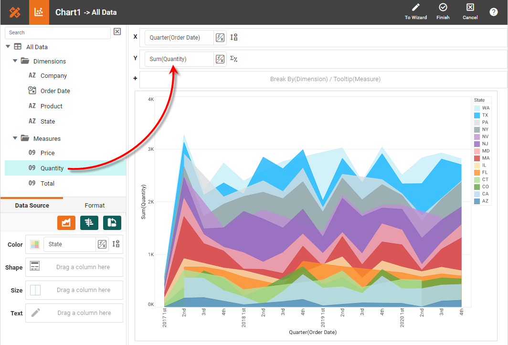The width and height of the screenshot is (508, 345).
Task: Open the color palette swatch for Color binding
Action: tap(35, 244)
